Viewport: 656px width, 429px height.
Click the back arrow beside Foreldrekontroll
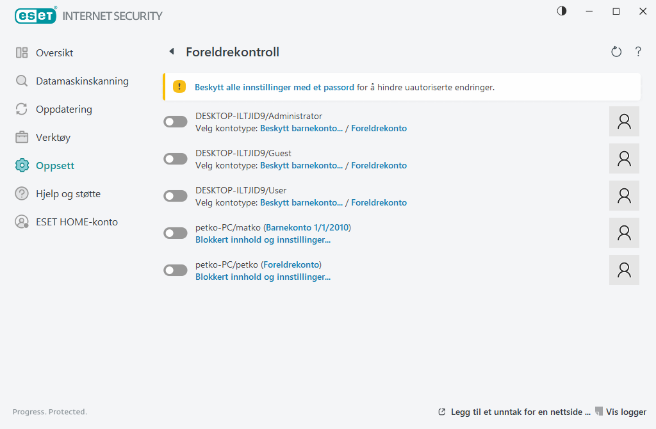coord(171,51)
